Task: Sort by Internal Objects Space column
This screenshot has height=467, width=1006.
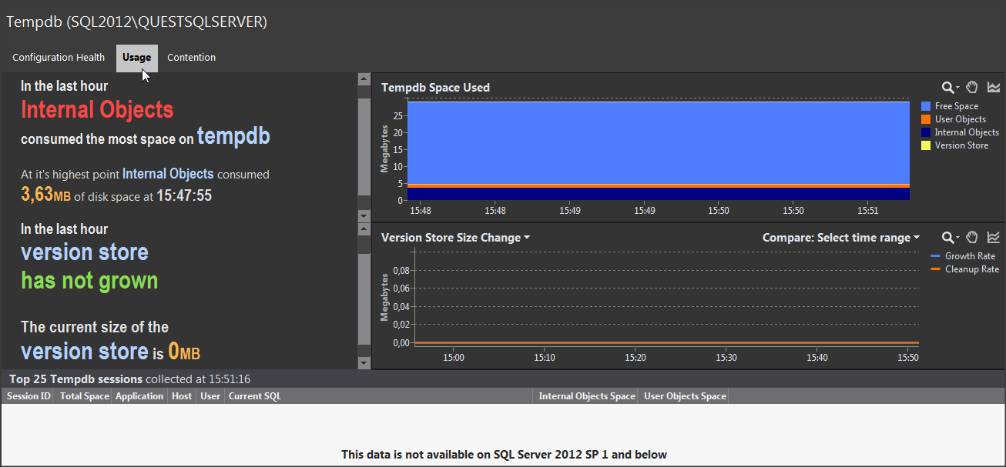Action: click(x=586, y=396)
